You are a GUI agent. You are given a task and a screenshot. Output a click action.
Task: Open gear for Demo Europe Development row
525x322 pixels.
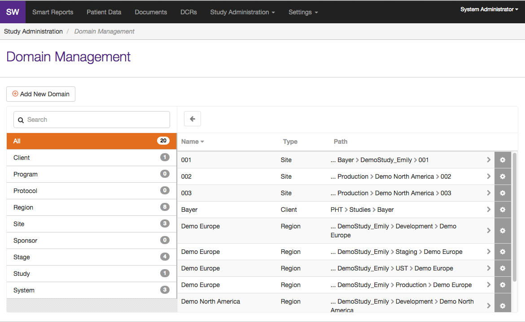(x=503, y=231)
